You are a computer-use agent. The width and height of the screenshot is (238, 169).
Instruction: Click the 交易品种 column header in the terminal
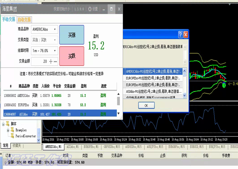click(117, 156)
